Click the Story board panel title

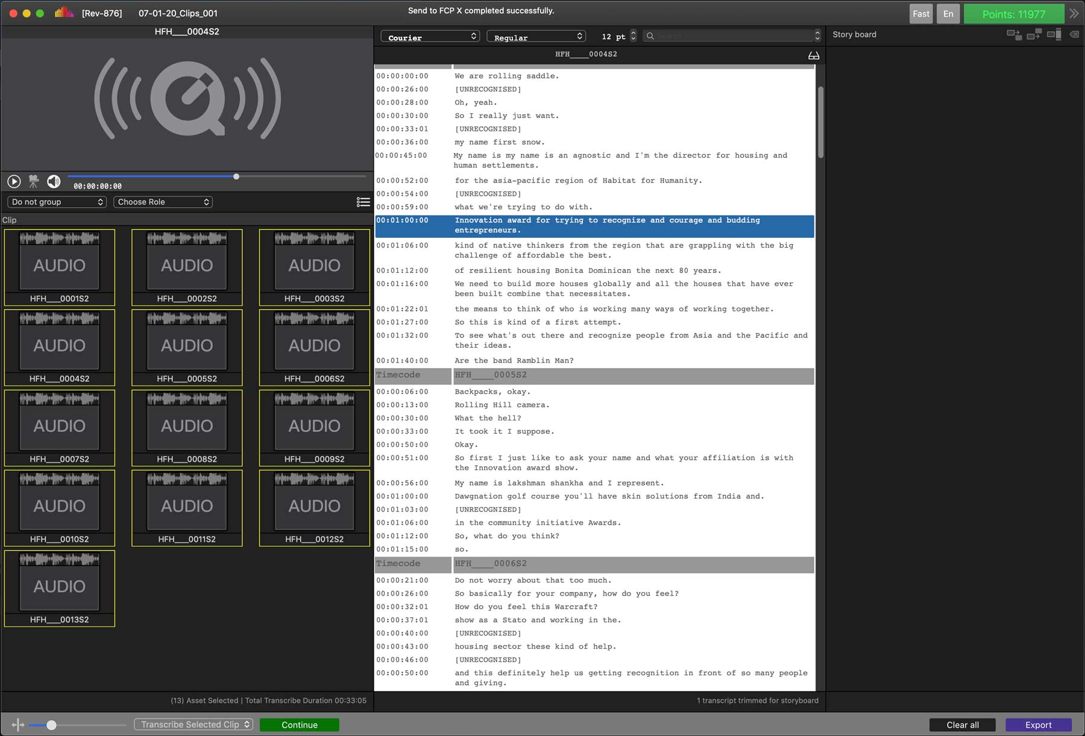click(854, 34)
